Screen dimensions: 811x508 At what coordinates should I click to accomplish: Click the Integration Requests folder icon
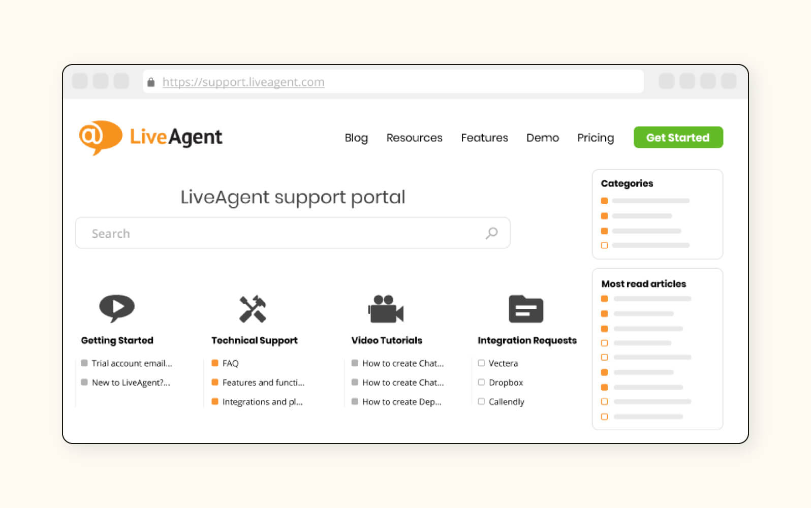(526, 309)
